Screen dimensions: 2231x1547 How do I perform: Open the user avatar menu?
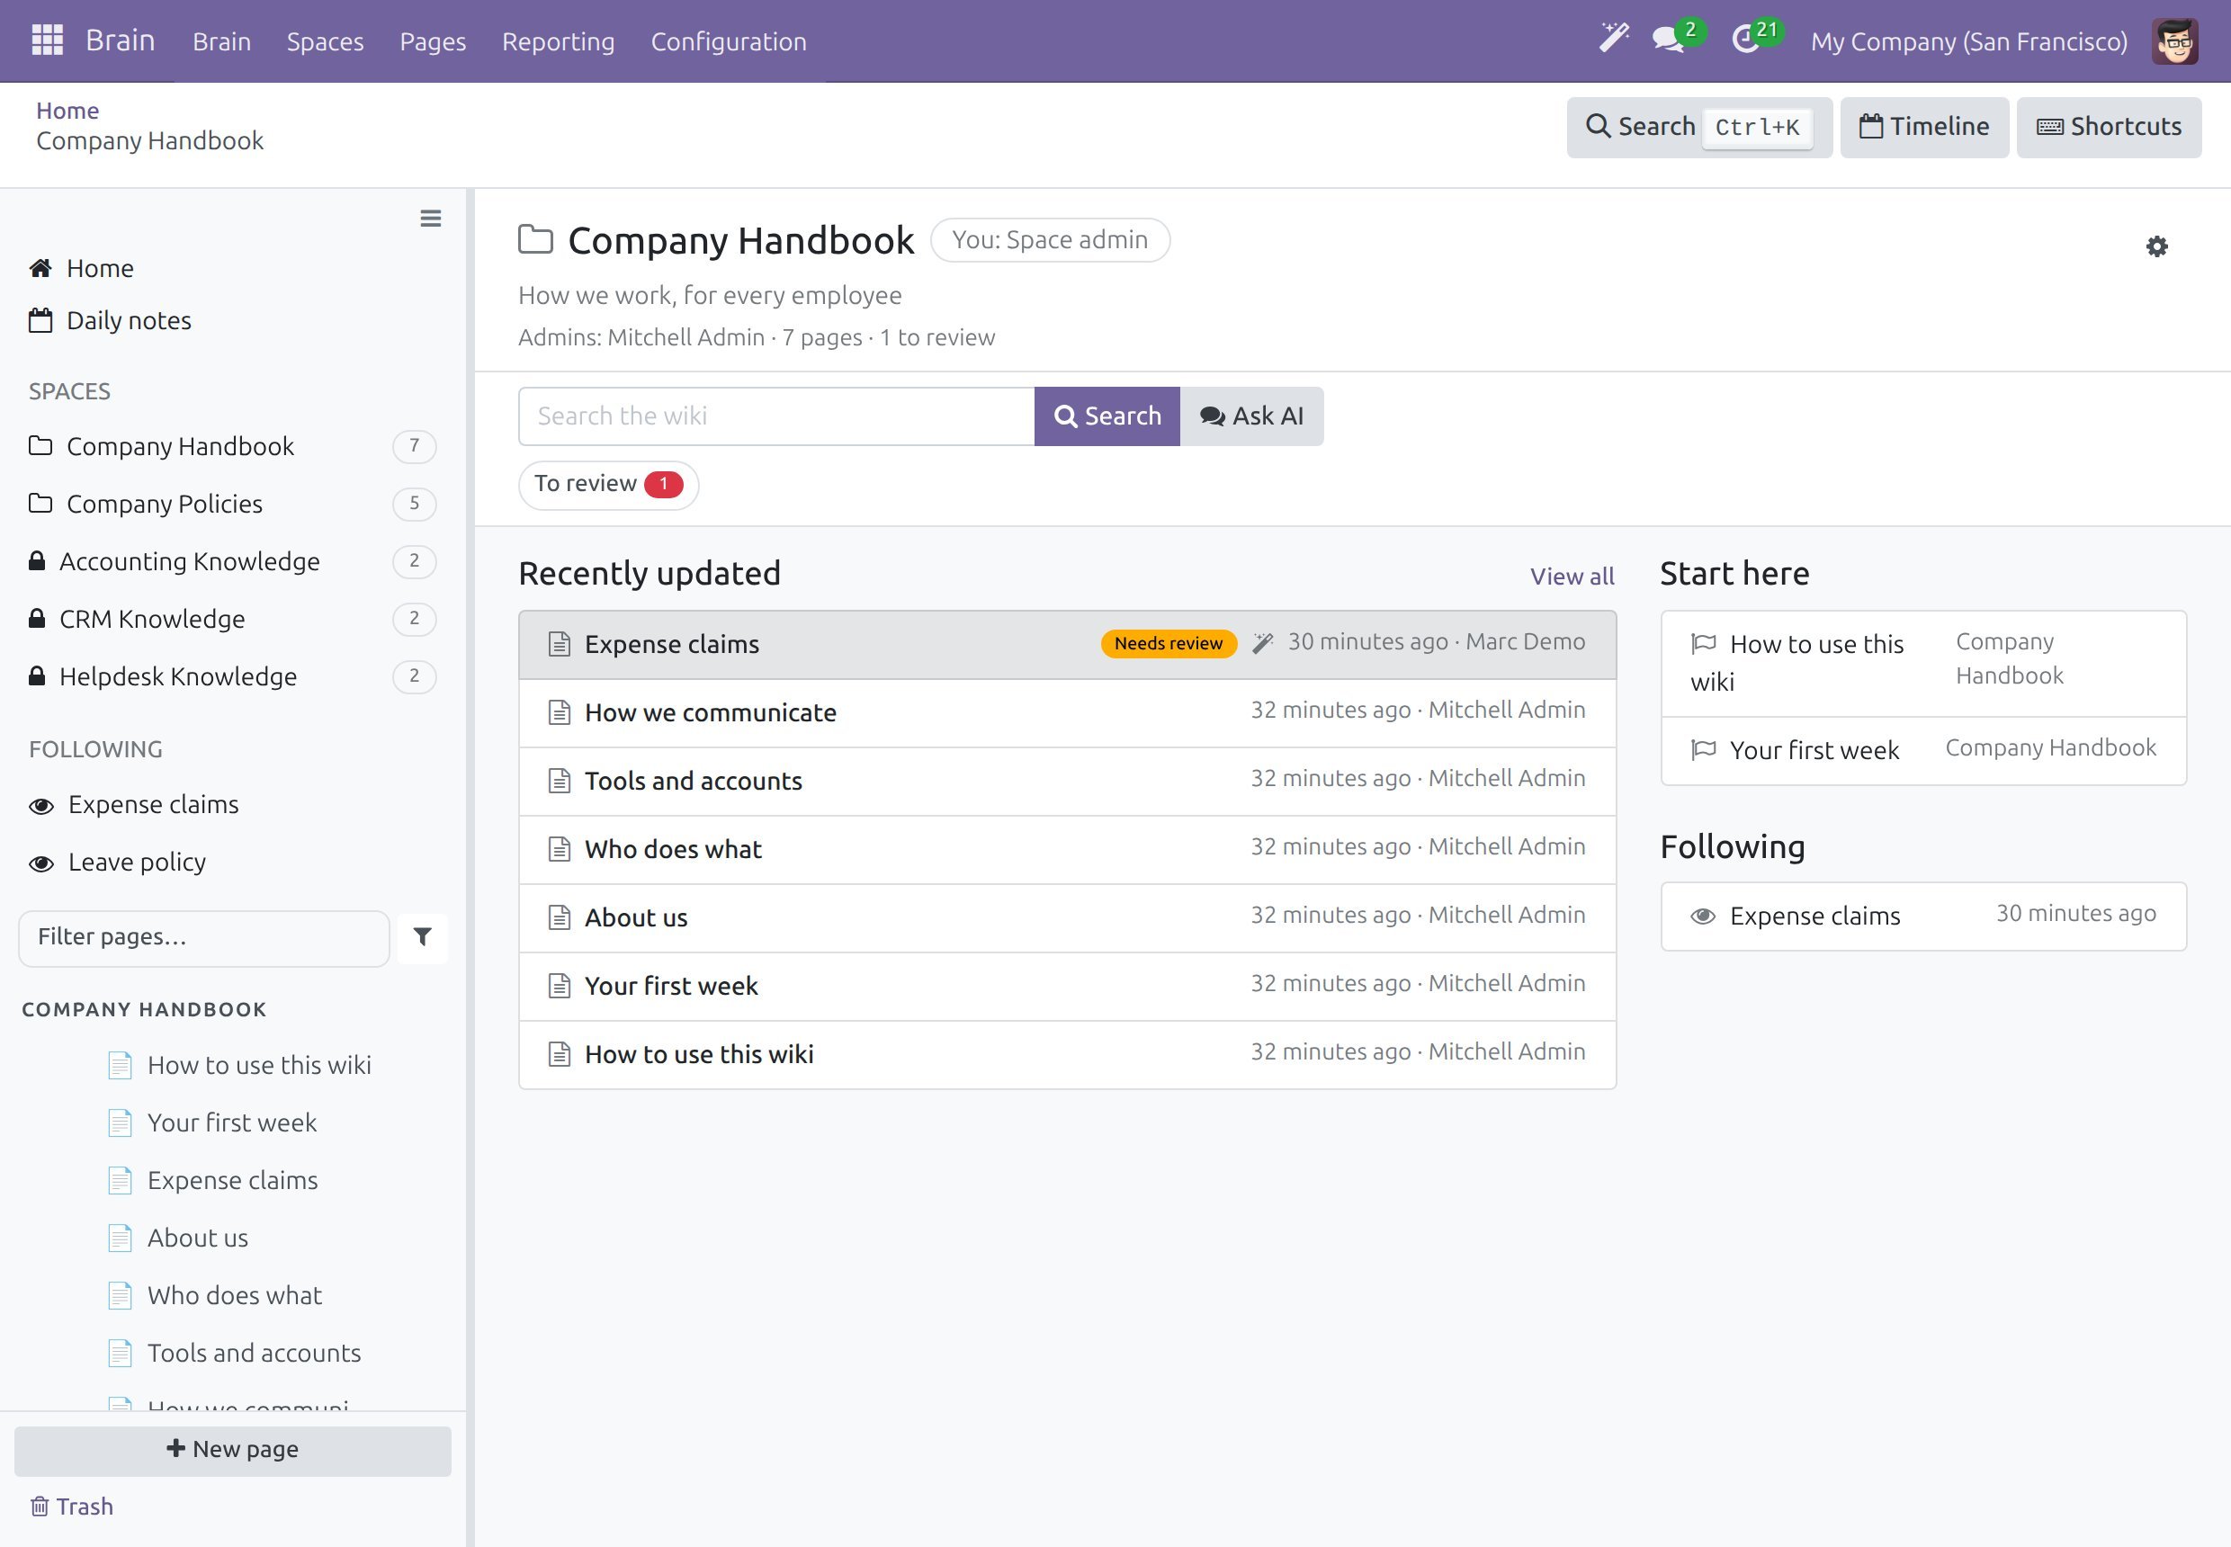[x=2173, y=40]
